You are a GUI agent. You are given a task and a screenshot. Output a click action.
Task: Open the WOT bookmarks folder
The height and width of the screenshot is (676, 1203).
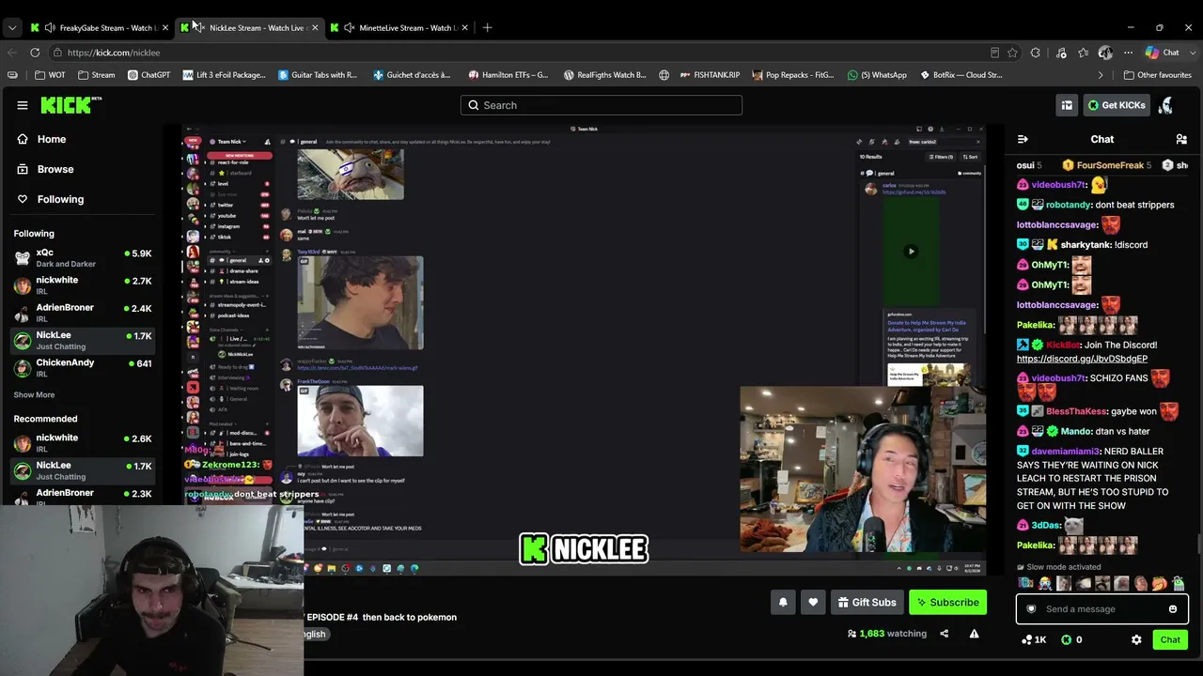tap(50, 75)
